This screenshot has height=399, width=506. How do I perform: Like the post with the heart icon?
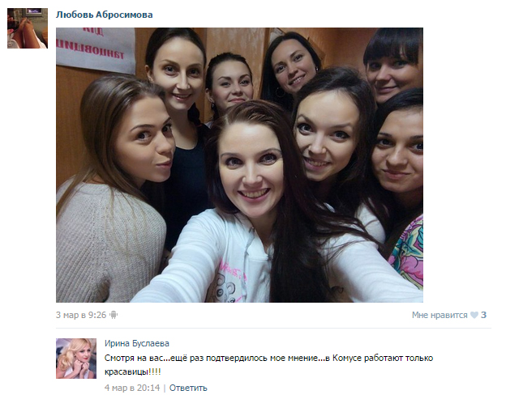(474, 315)
